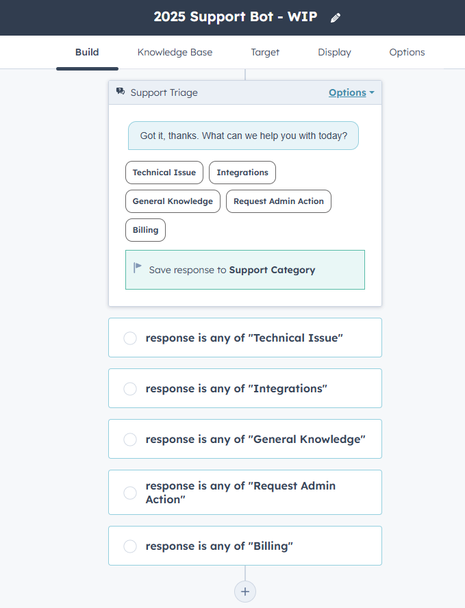The width and height of the screenshot is (465, 608).
Task: Click the "What can we help" message bubble
Action: tap(243, 136)
